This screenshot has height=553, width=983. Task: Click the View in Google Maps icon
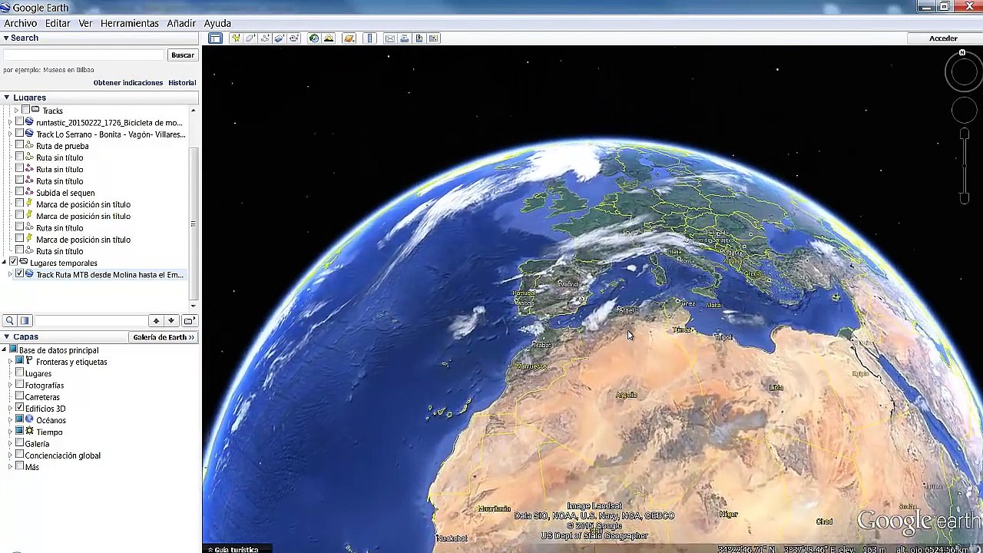click(x=434, y=38)
